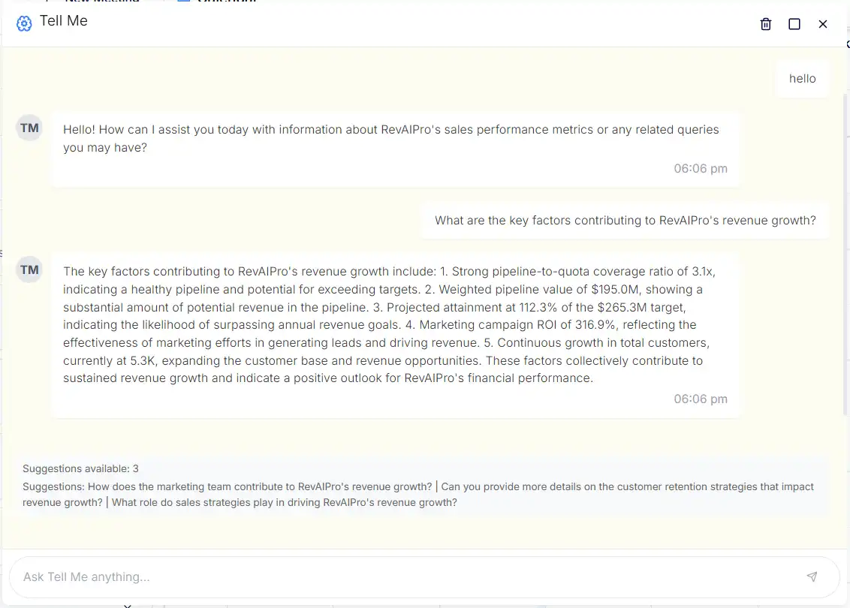Screen dimensions: 850x608
Task: Maximize the Tell Me panel using square icon
Action: point(794,24)
